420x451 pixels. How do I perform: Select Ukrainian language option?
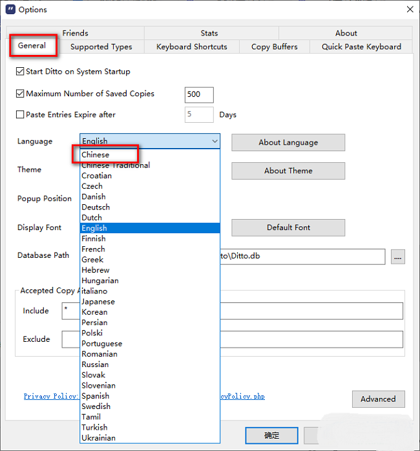point(150,438)
